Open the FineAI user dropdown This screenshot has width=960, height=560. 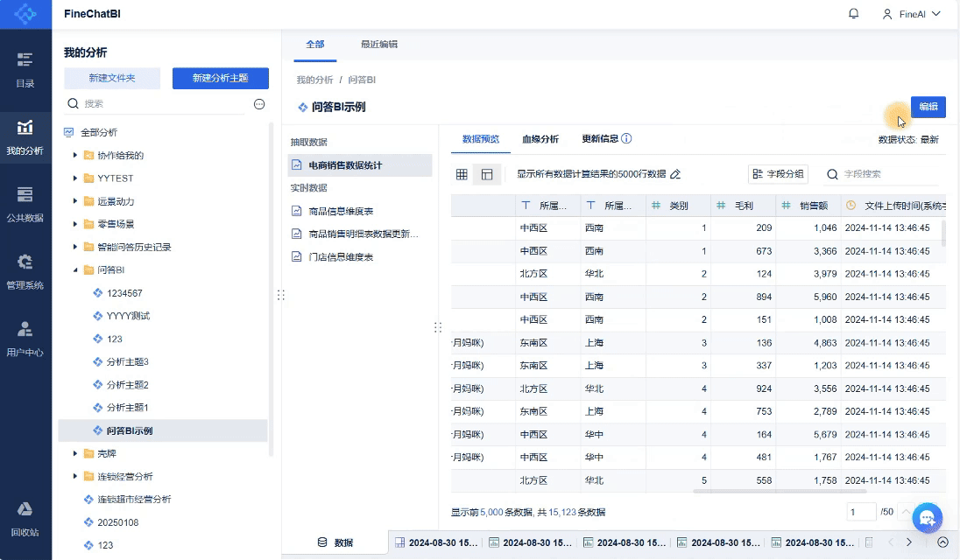click(911, 14)
